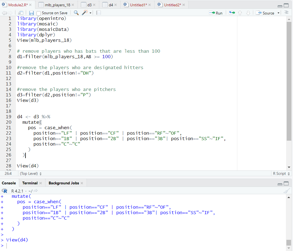Click console scrollbar up arrow
Image resolution: width=293 pixels, height=251 pixels.
pyautogui.click(x=289, y=197)
